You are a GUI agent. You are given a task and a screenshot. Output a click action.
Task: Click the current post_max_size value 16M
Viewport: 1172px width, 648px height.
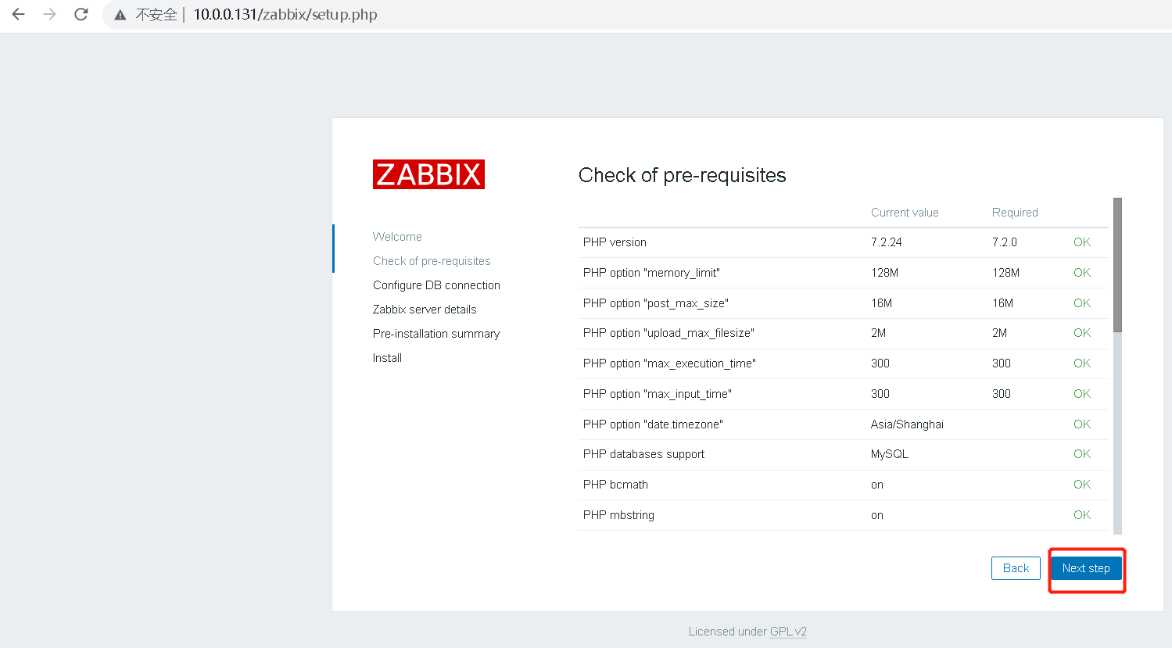click(882, 303)
